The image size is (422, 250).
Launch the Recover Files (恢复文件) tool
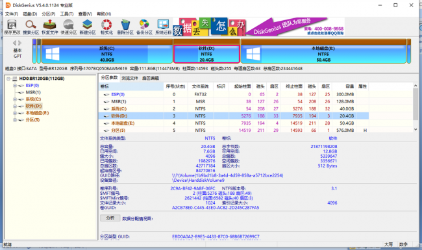pyautogui.click(x=50, y=27)
